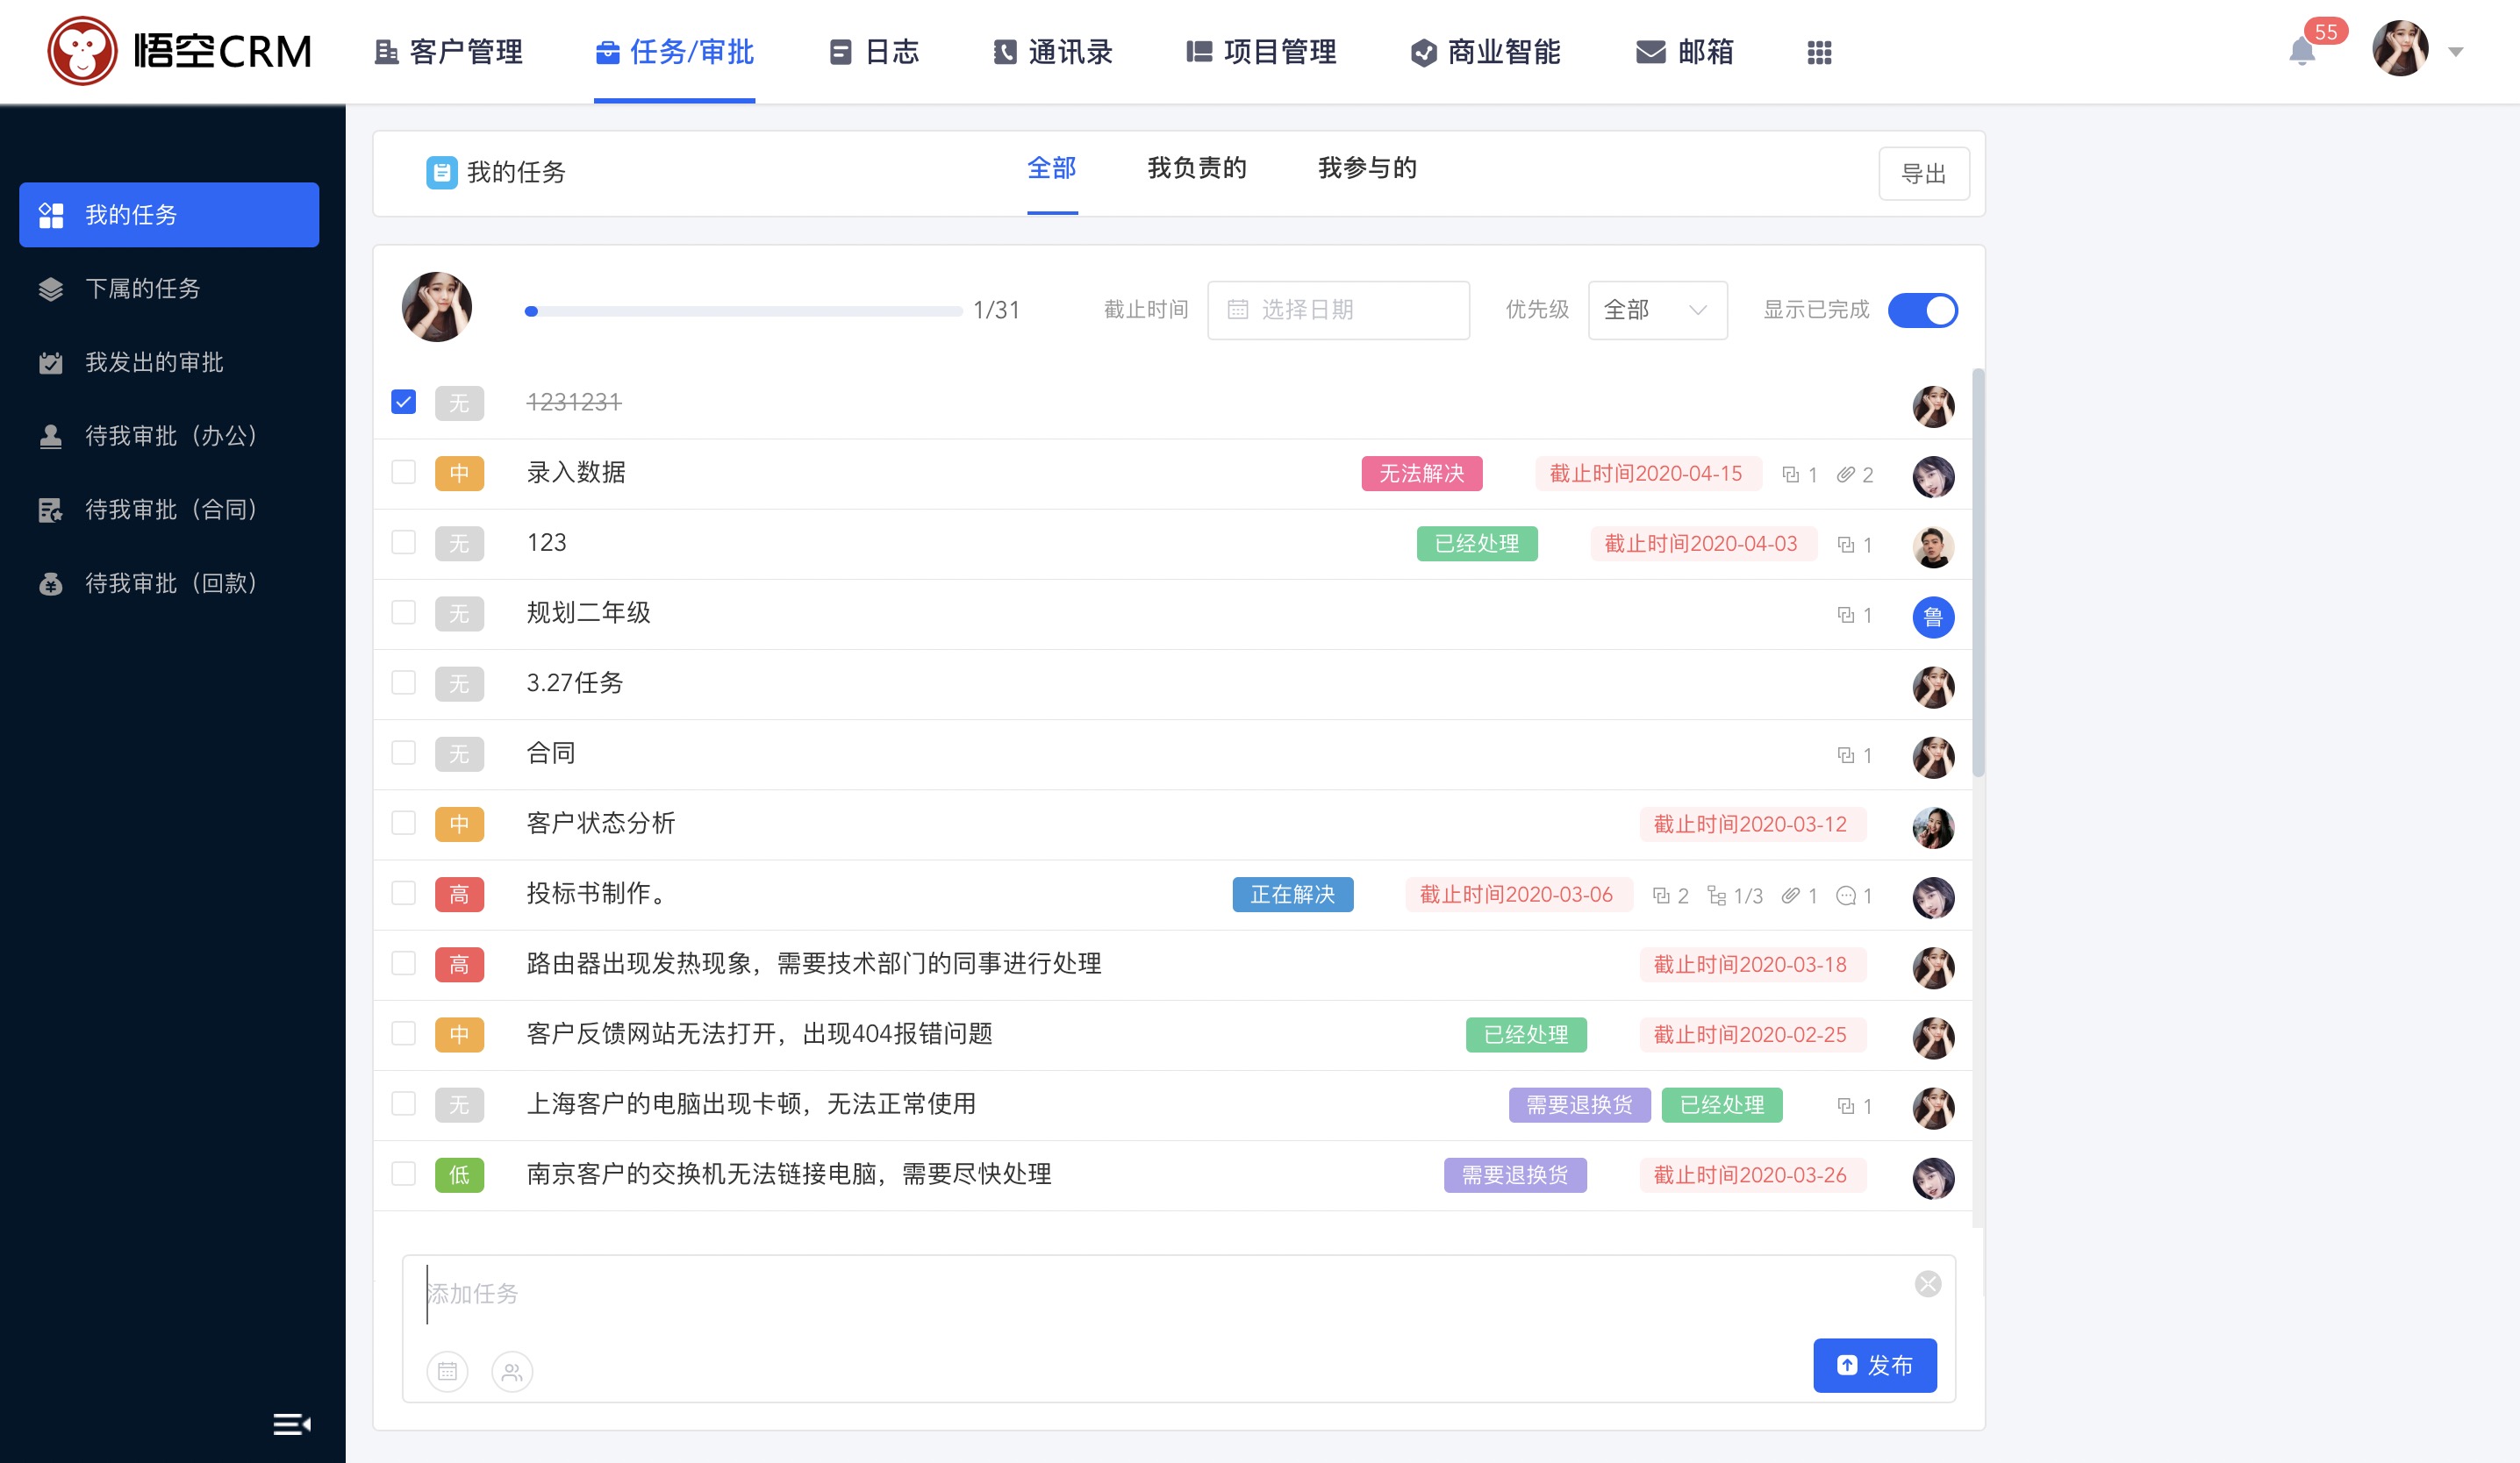Image resolution: width=2520 pixels, height=1463 pixels.
Task: Click the user profile avatar in top bar
Action: coord(2400,49)
